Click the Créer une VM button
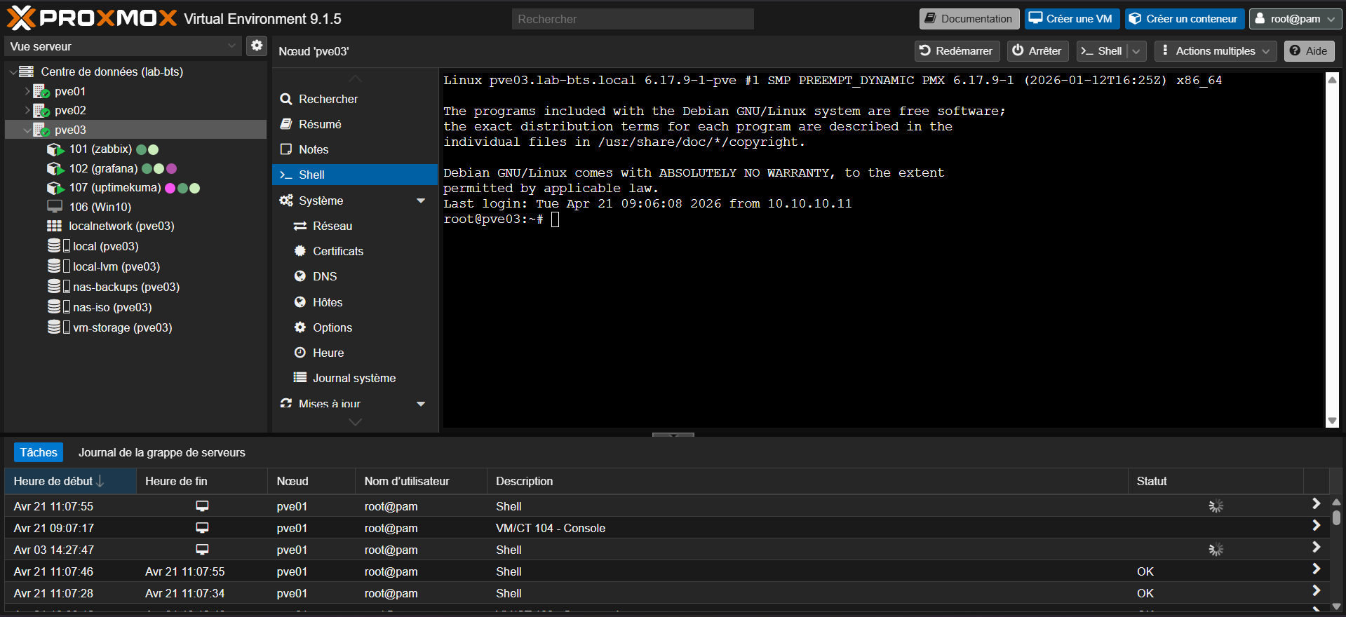The height and width of the screenshot is (617, 1346). (1072, 19)
